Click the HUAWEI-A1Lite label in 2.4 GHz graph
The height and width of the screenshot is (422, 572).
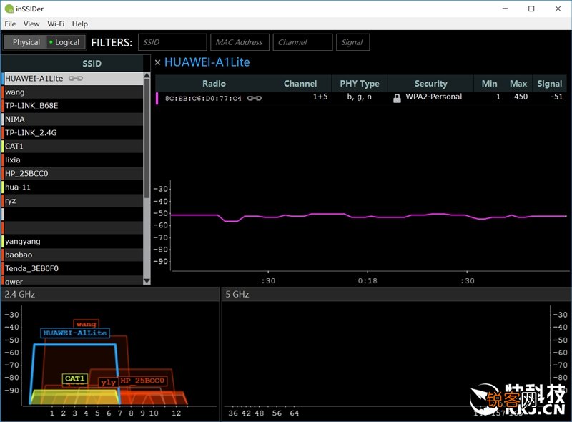click(x=75, y=333)
